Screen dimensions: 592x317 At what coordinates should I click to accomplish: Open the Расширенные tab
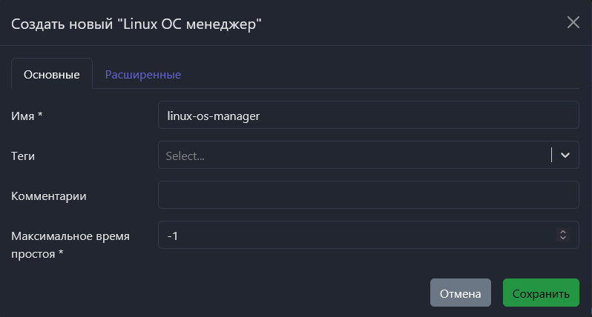(143, 74)
